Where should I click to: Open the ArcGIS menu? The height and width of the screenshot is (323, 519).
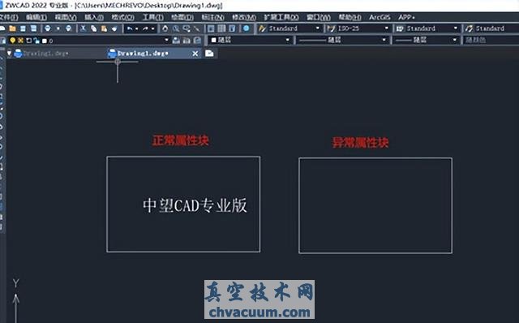coord(380,17)
